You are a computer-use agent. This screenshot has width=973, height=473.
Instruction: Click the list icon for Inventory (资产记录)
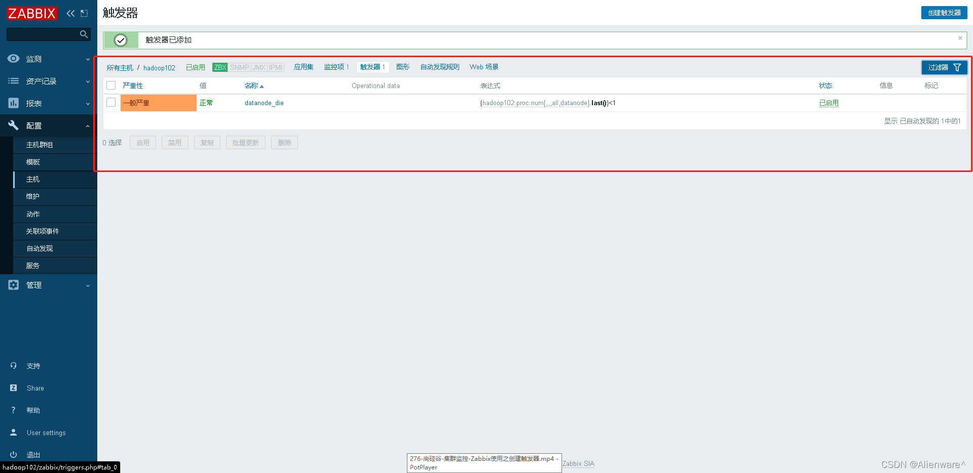click(14, 81)
